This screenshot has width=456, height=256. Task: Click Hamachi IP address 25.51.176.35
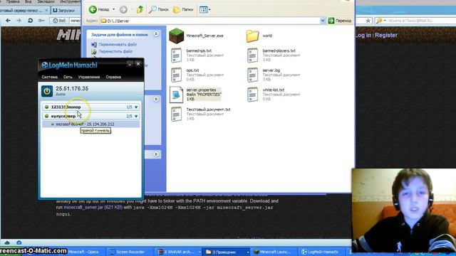72,88
